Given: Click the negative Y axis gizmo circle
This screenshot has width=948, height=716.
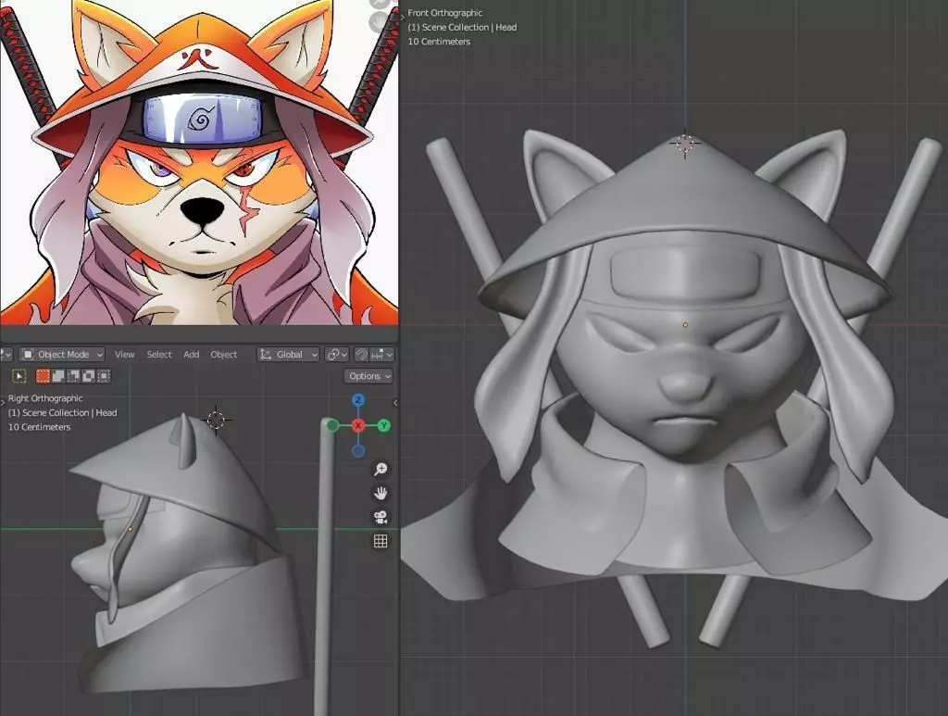Looking at the screenshot, I should [332, 426].
